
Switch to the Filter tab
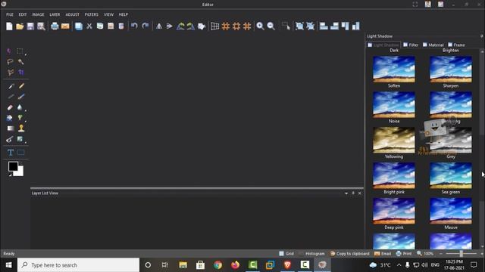coord(411,45)
